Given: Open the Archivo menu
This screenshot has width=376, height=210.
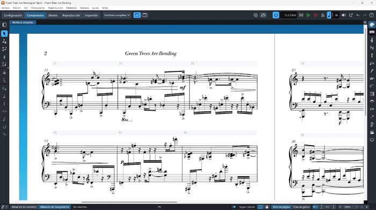Looking at the screenshot, I should click(5, 8).
